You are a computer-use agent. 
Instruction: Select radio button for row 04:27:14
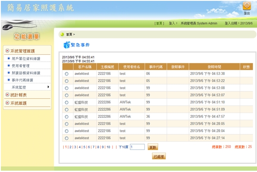(x=66, y=138)
